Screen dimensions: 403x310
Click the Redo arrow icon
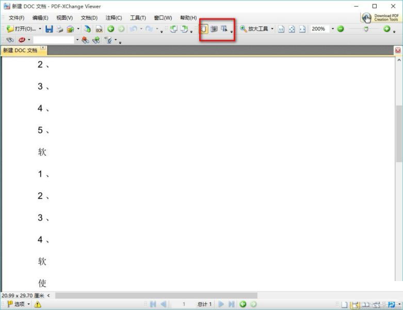tap(149, 29)
